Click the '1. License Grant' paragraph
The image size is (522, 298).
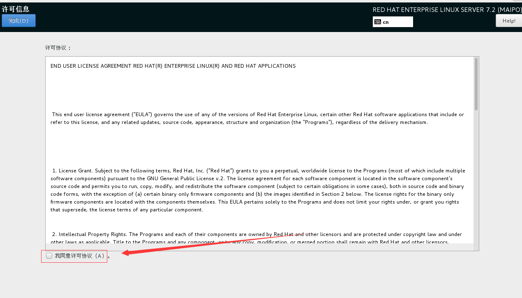coord(258,190)
